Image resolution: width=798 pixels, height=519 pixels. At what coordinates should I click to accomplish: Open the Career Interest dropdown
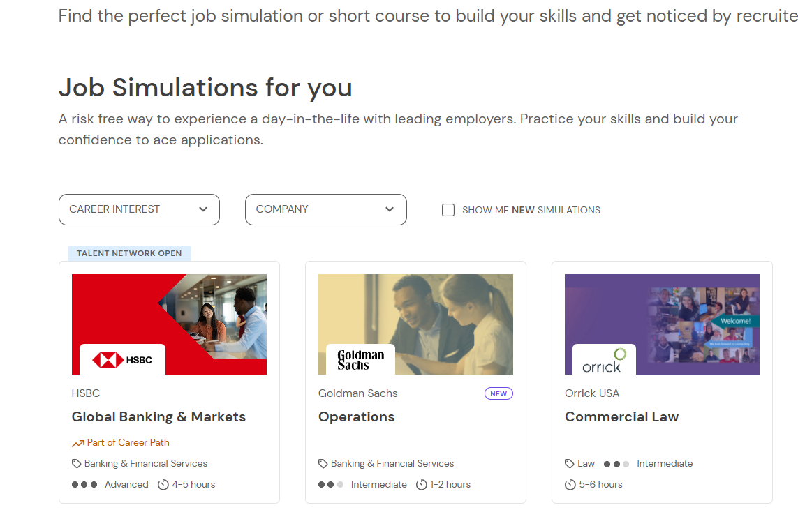coord(139,209)
